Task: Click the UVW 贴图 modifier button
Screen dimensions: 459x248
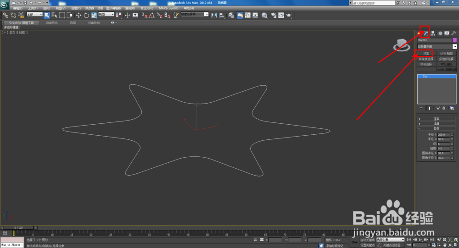Action: coord(447,53)
